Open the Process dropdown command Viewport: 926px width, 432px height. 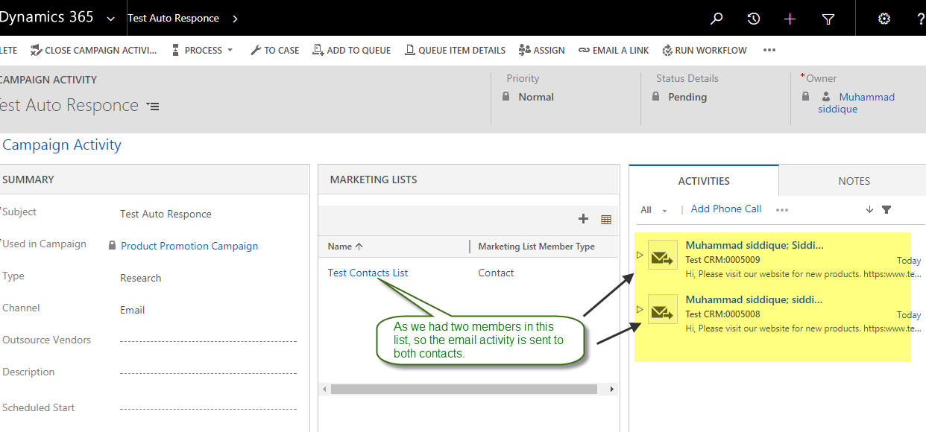pos(202,50)
